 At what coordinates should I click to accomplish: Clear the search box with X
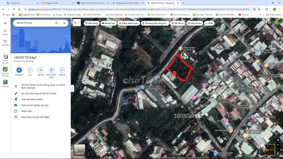(64, 23)
